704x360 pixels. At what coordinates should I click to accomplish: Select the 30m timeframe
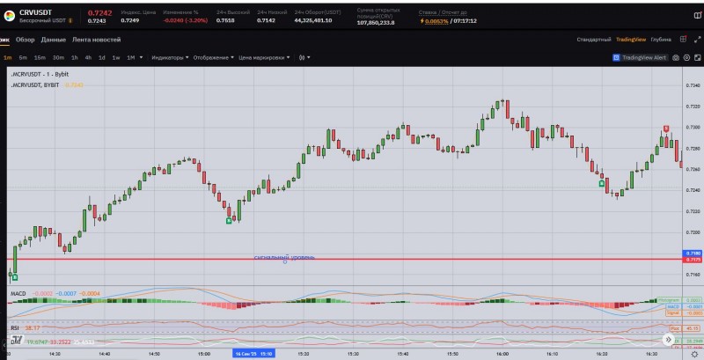click(58, 58)
